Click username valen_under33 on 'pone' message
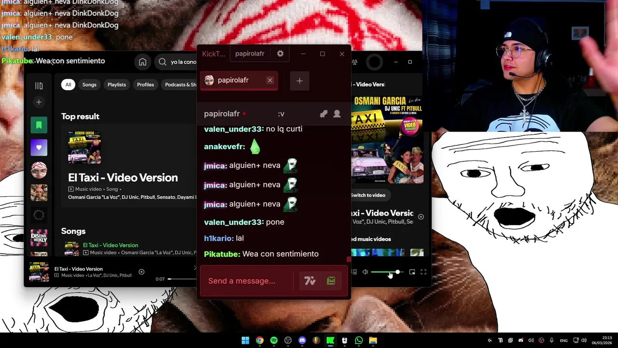618x348 pixels. 234,222
